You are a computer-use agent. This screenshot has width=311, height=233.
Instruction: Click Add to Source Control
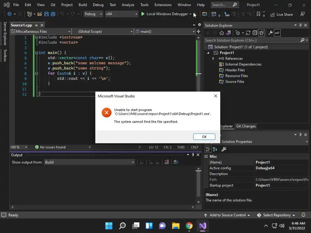point(227,215)
